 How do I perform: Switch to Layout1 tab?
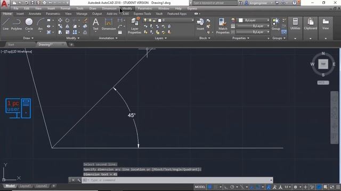[25, 186]
